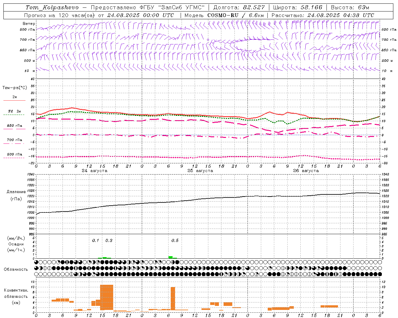Click the 26 августа date label
This screenshot has height=318, width=398.
(306, 171)
